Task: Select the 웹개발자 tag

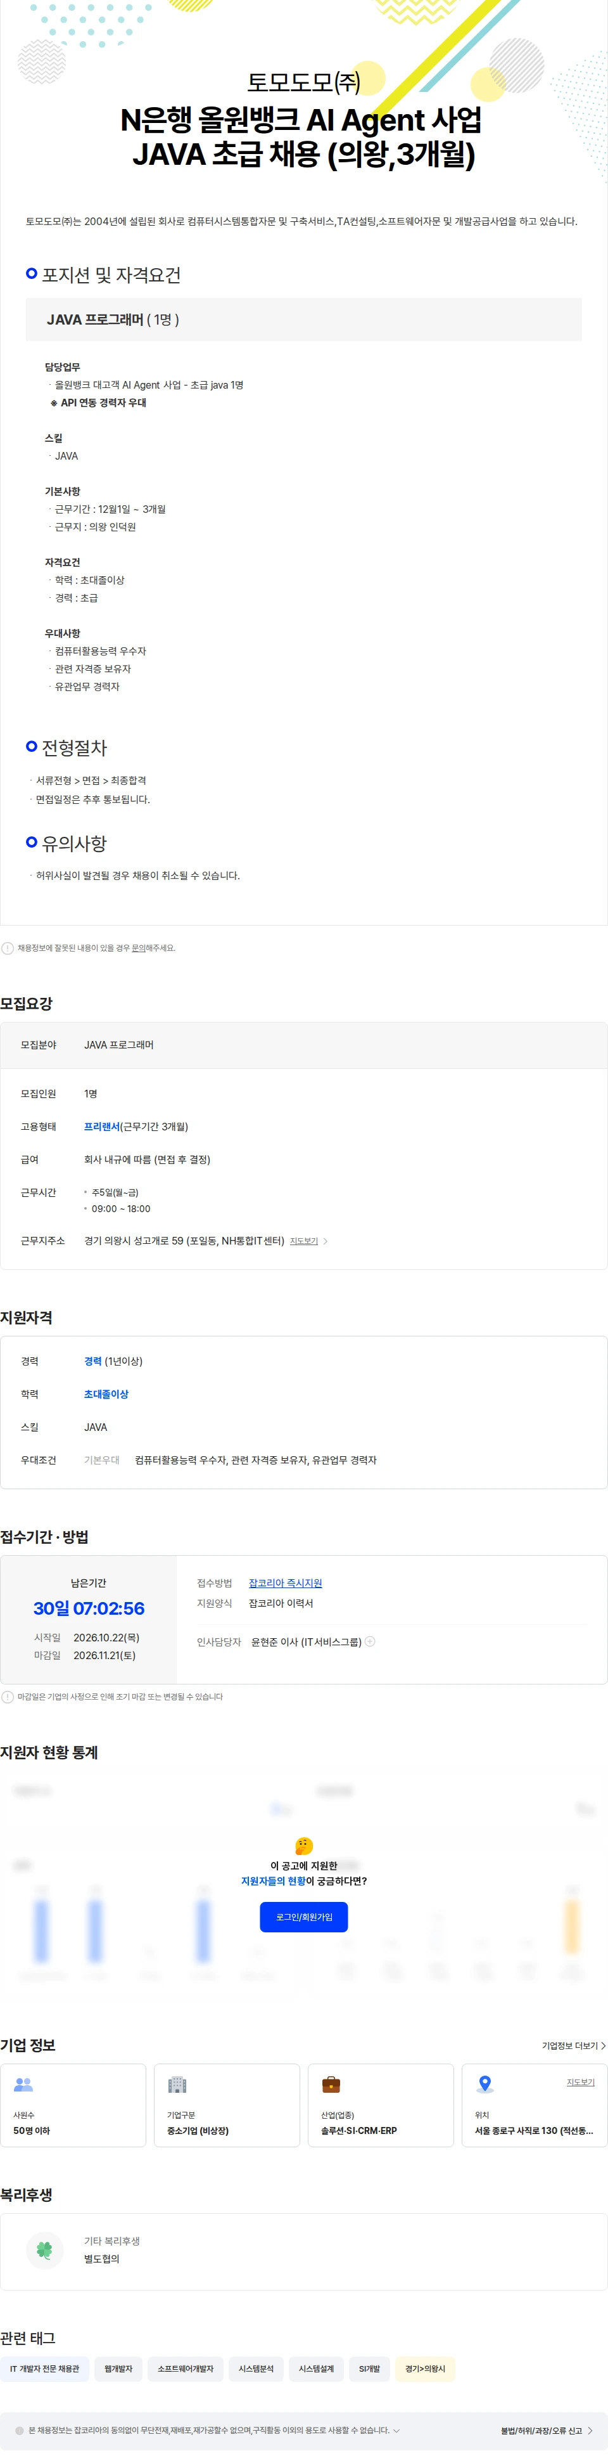Action: (x=118, y=2369)
